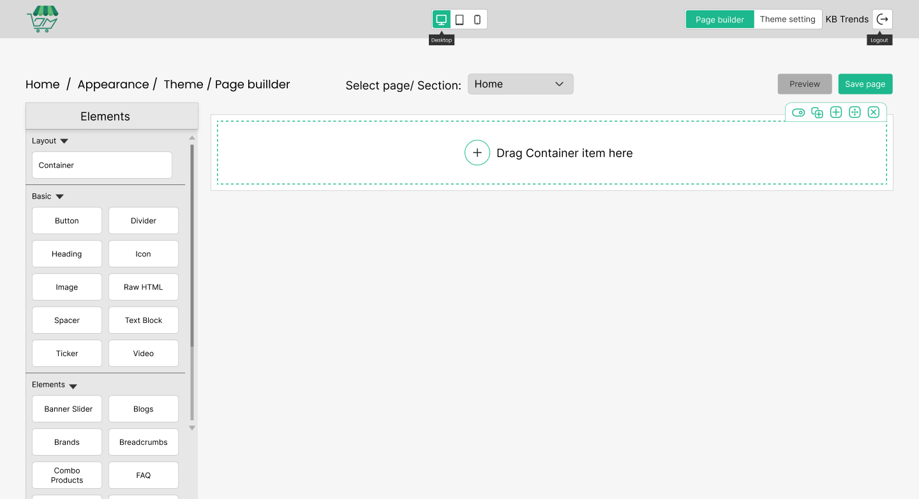Image resolution: width=919 pixels, height=499 pixels.
Task: Delete the container section
Action: 874,112
